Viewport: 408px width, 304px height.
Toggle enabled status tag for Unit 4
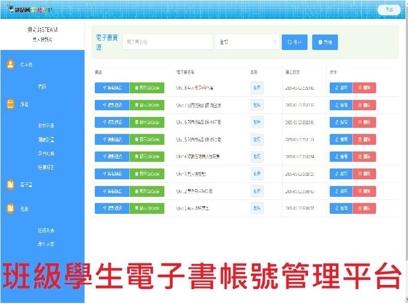point(257,156)
